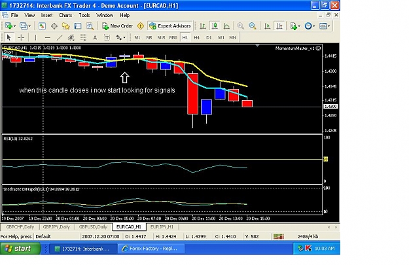Click the RSI level 50 label
409x265 pixels.
click(325, 159)
